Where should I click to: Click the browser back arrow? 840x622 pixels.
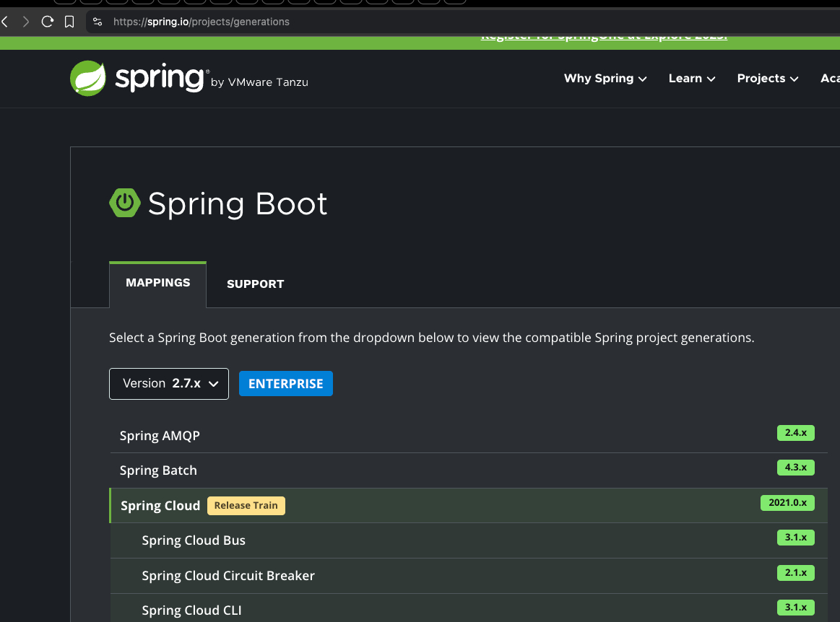(x=5, y=22)
